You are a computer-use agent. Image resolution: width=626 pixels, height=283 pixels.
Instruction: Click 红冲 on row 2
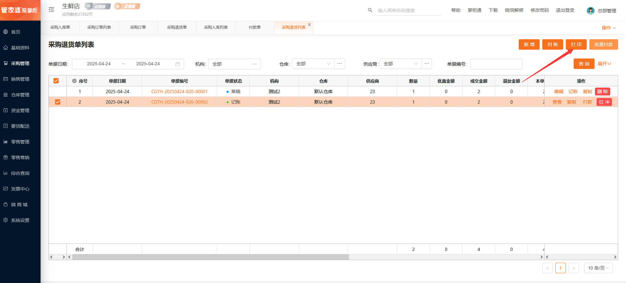(604, 102)
